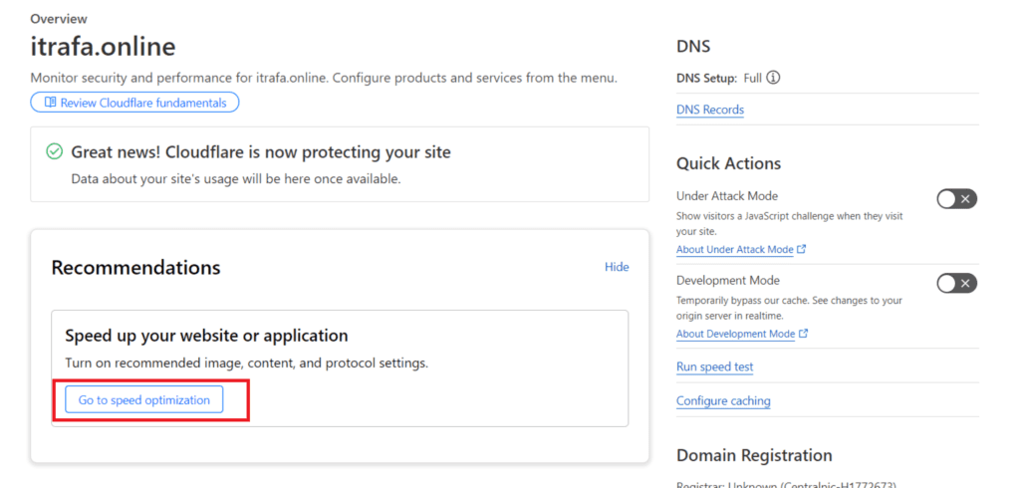Open Configure caching link
This screenshot has width=1020, height=488.
723,400
